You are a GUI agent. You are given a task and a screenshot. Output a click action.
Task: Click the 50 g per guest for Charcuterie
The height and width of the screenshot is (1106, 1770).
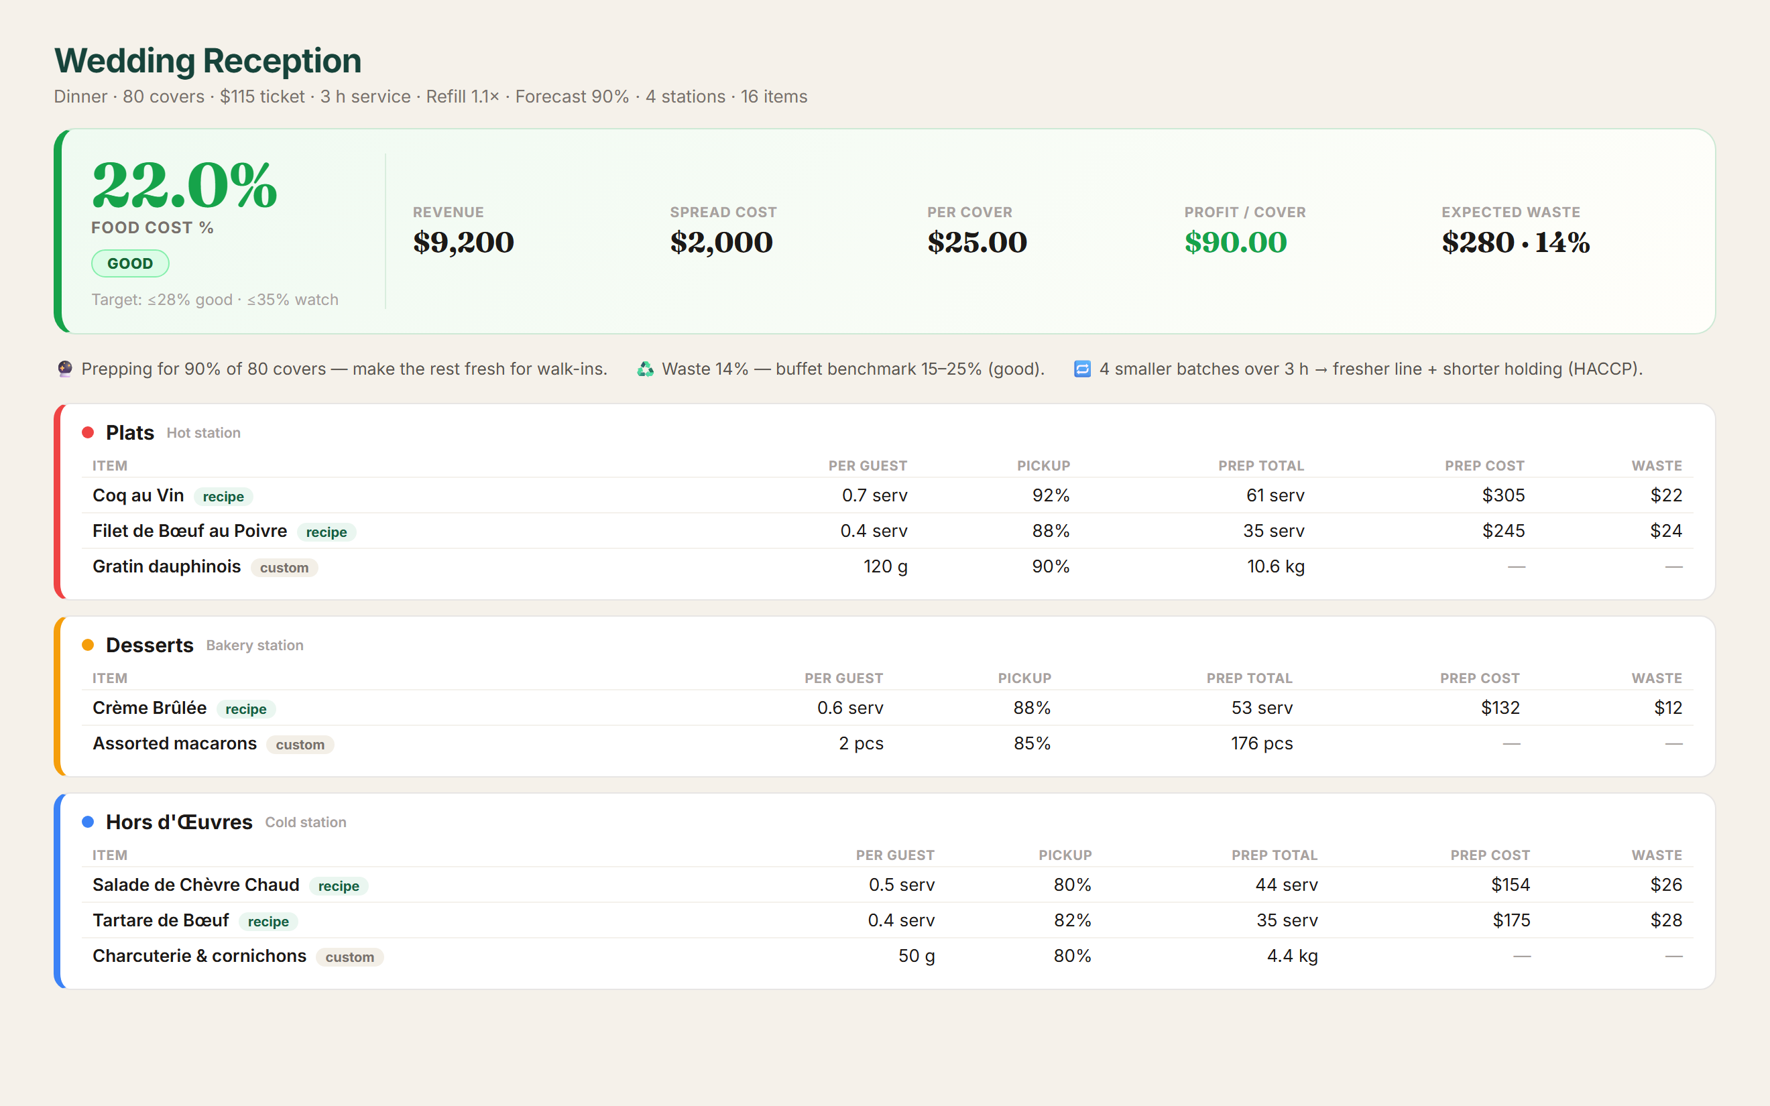point(917,955)
